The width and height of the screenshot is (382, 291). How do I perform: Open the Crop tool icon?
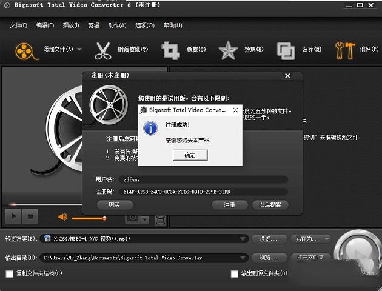[x=170, y=50]
